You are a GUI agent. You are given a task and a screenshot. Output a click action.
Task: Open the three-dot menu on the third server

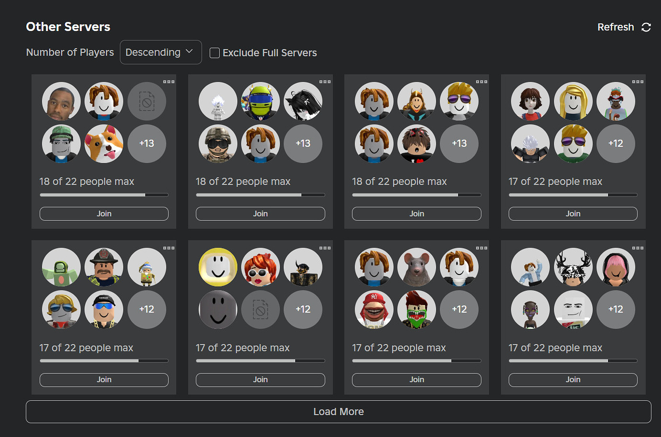click(481, 81)
